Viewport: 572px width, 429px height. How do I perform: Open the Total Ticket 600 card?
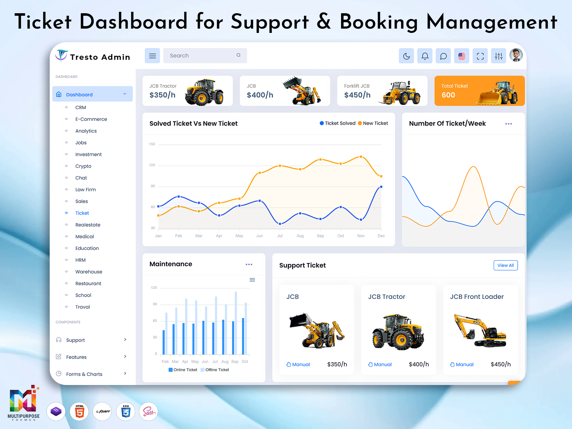[479, 91]
